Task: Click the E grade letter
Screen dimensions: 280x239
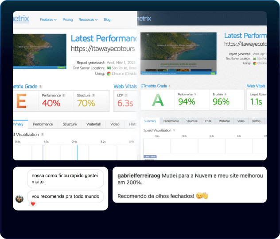Action: pyautogui.click(x=21, y=101)
